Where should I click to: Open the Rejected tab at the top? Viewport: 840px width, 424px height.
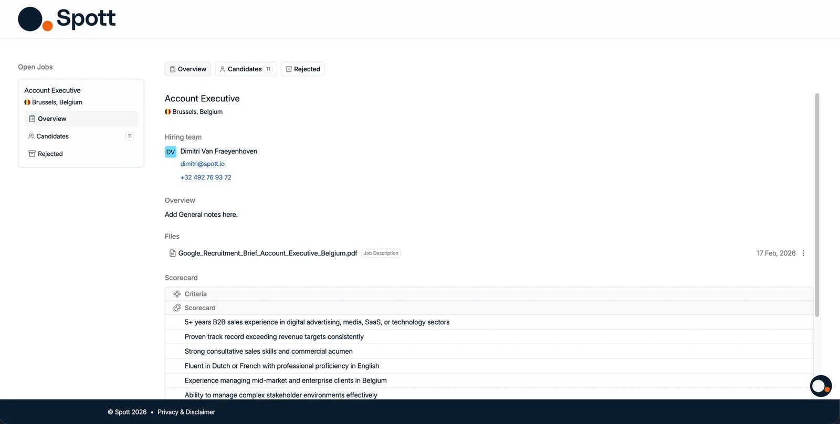coord(303,69)
